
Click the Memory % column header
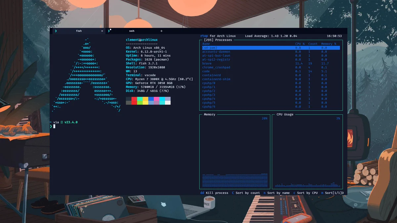click(329, 44)
